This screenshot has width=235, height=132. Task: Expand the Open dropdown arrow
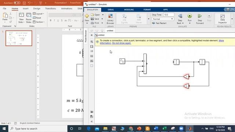[x=103, y=15]
